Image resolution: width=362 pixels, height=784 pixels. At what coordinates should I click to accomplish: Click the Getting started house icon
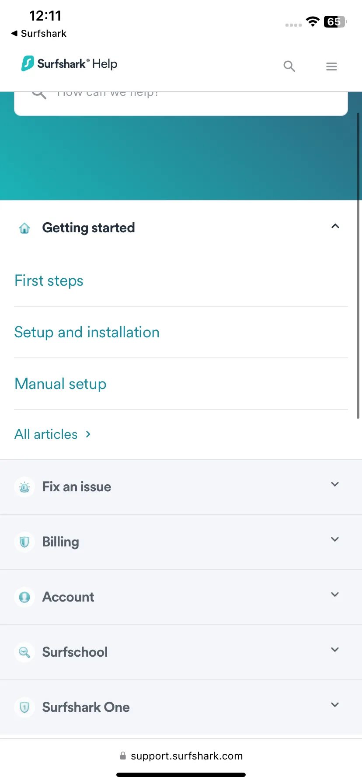point(24,228)
